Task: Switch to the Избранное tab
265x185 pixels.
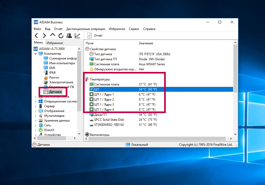Action: coord(55,43)
